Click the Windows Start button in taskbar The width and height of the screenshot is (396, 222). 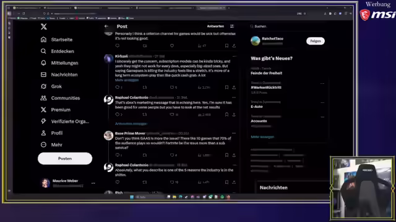(132, 197)
